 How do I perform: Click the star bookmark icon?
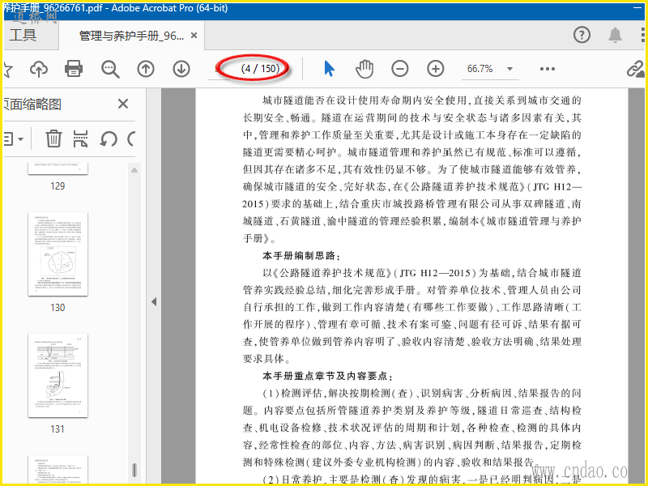click(8, 69)
